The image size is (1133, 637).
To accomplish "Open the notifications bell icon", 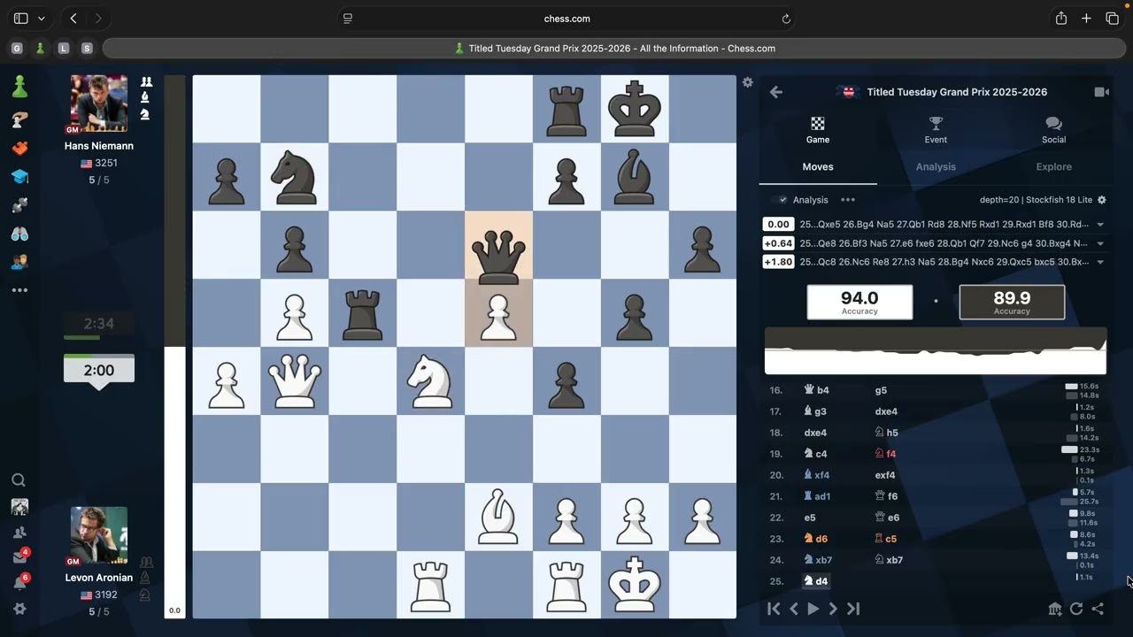I will pyautogui.click(x=19, y=583).
